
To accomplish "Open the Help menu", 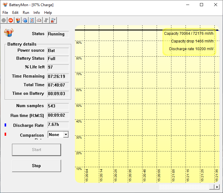I will click(x=48, y=13).
